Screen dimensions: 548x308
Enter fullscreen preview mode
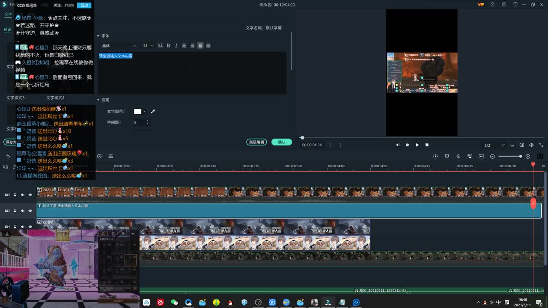[541, 145]
